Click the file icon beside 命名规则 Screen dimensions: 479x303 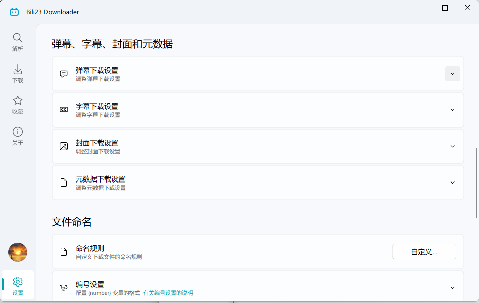(x=64, y=252)
